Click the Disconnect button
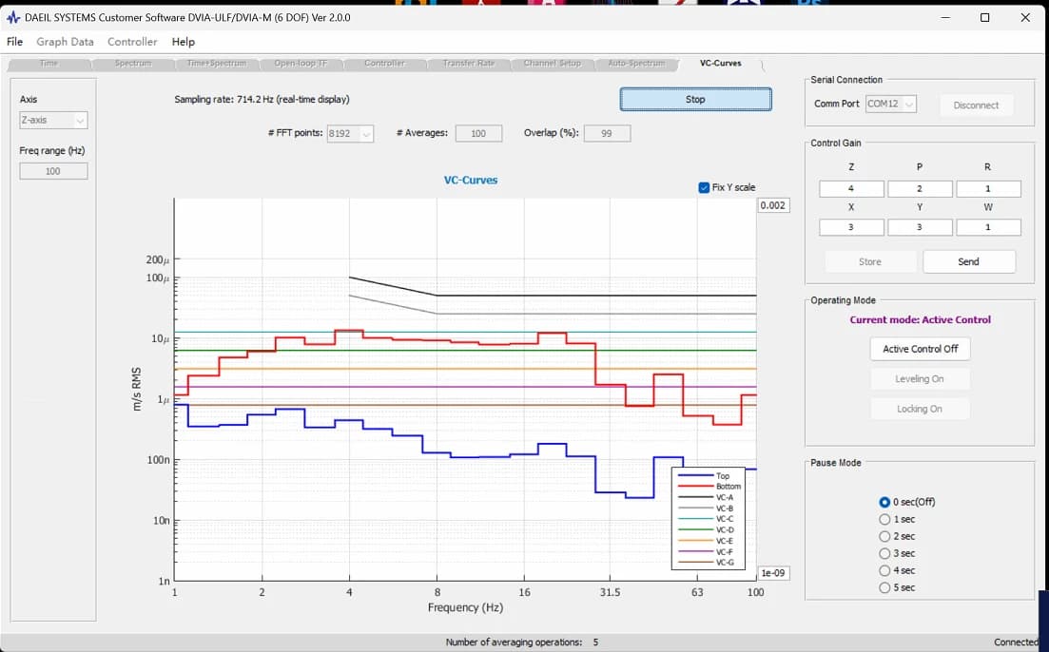Image resolution: width=1049 pixels, height=652 pixels. (976, 105)
